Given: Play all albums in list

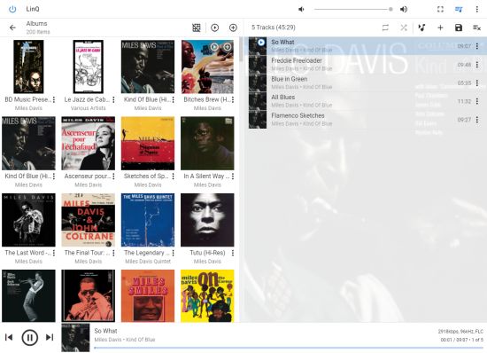Looking at the screenshot, I should 214,27.
